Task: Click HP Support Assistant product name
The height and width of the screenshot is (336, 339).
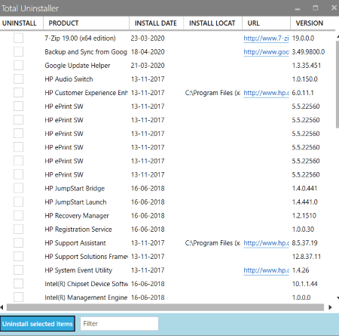Action: [x=75, y=243]
